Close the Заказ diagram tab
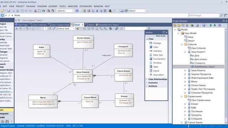 point(82,25)
